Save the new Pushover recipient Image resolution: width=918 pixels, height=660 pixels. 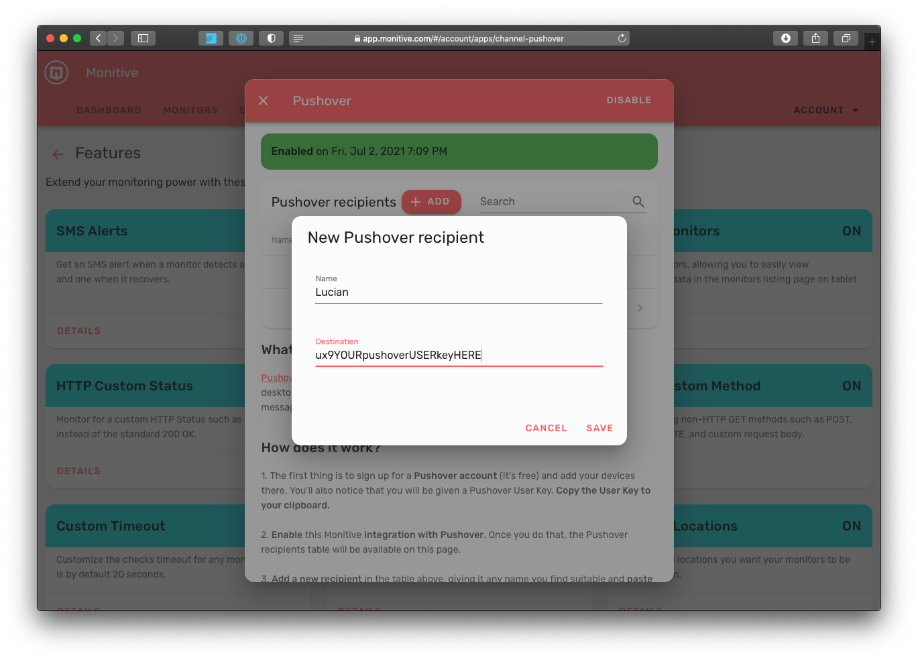[599, 428]
